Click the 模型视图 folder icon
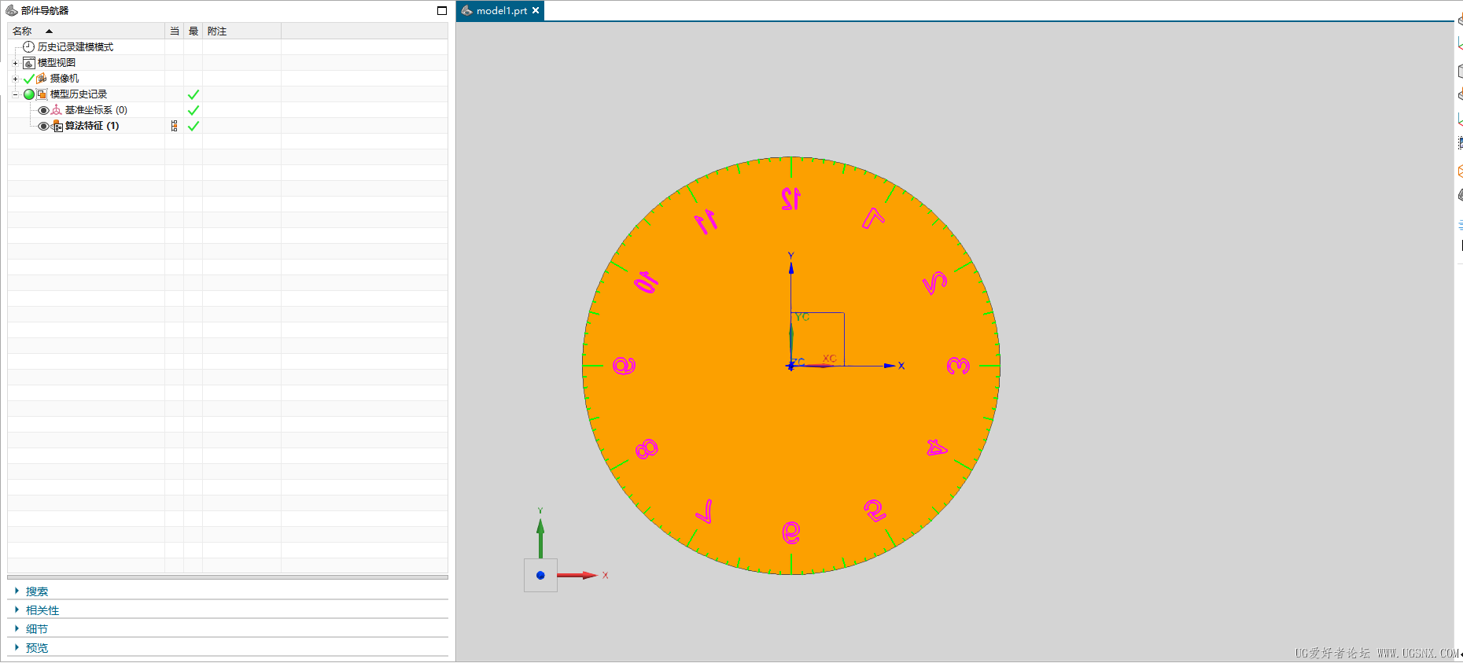This screenshot has height=663, width=1463. pos(29,63)
